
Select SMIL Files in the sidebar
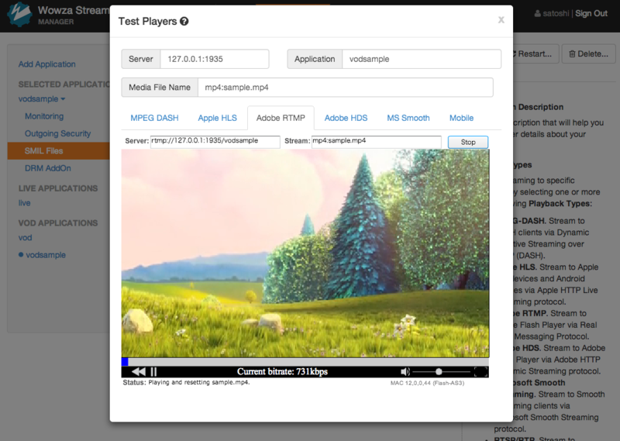[x=59, y=150]
